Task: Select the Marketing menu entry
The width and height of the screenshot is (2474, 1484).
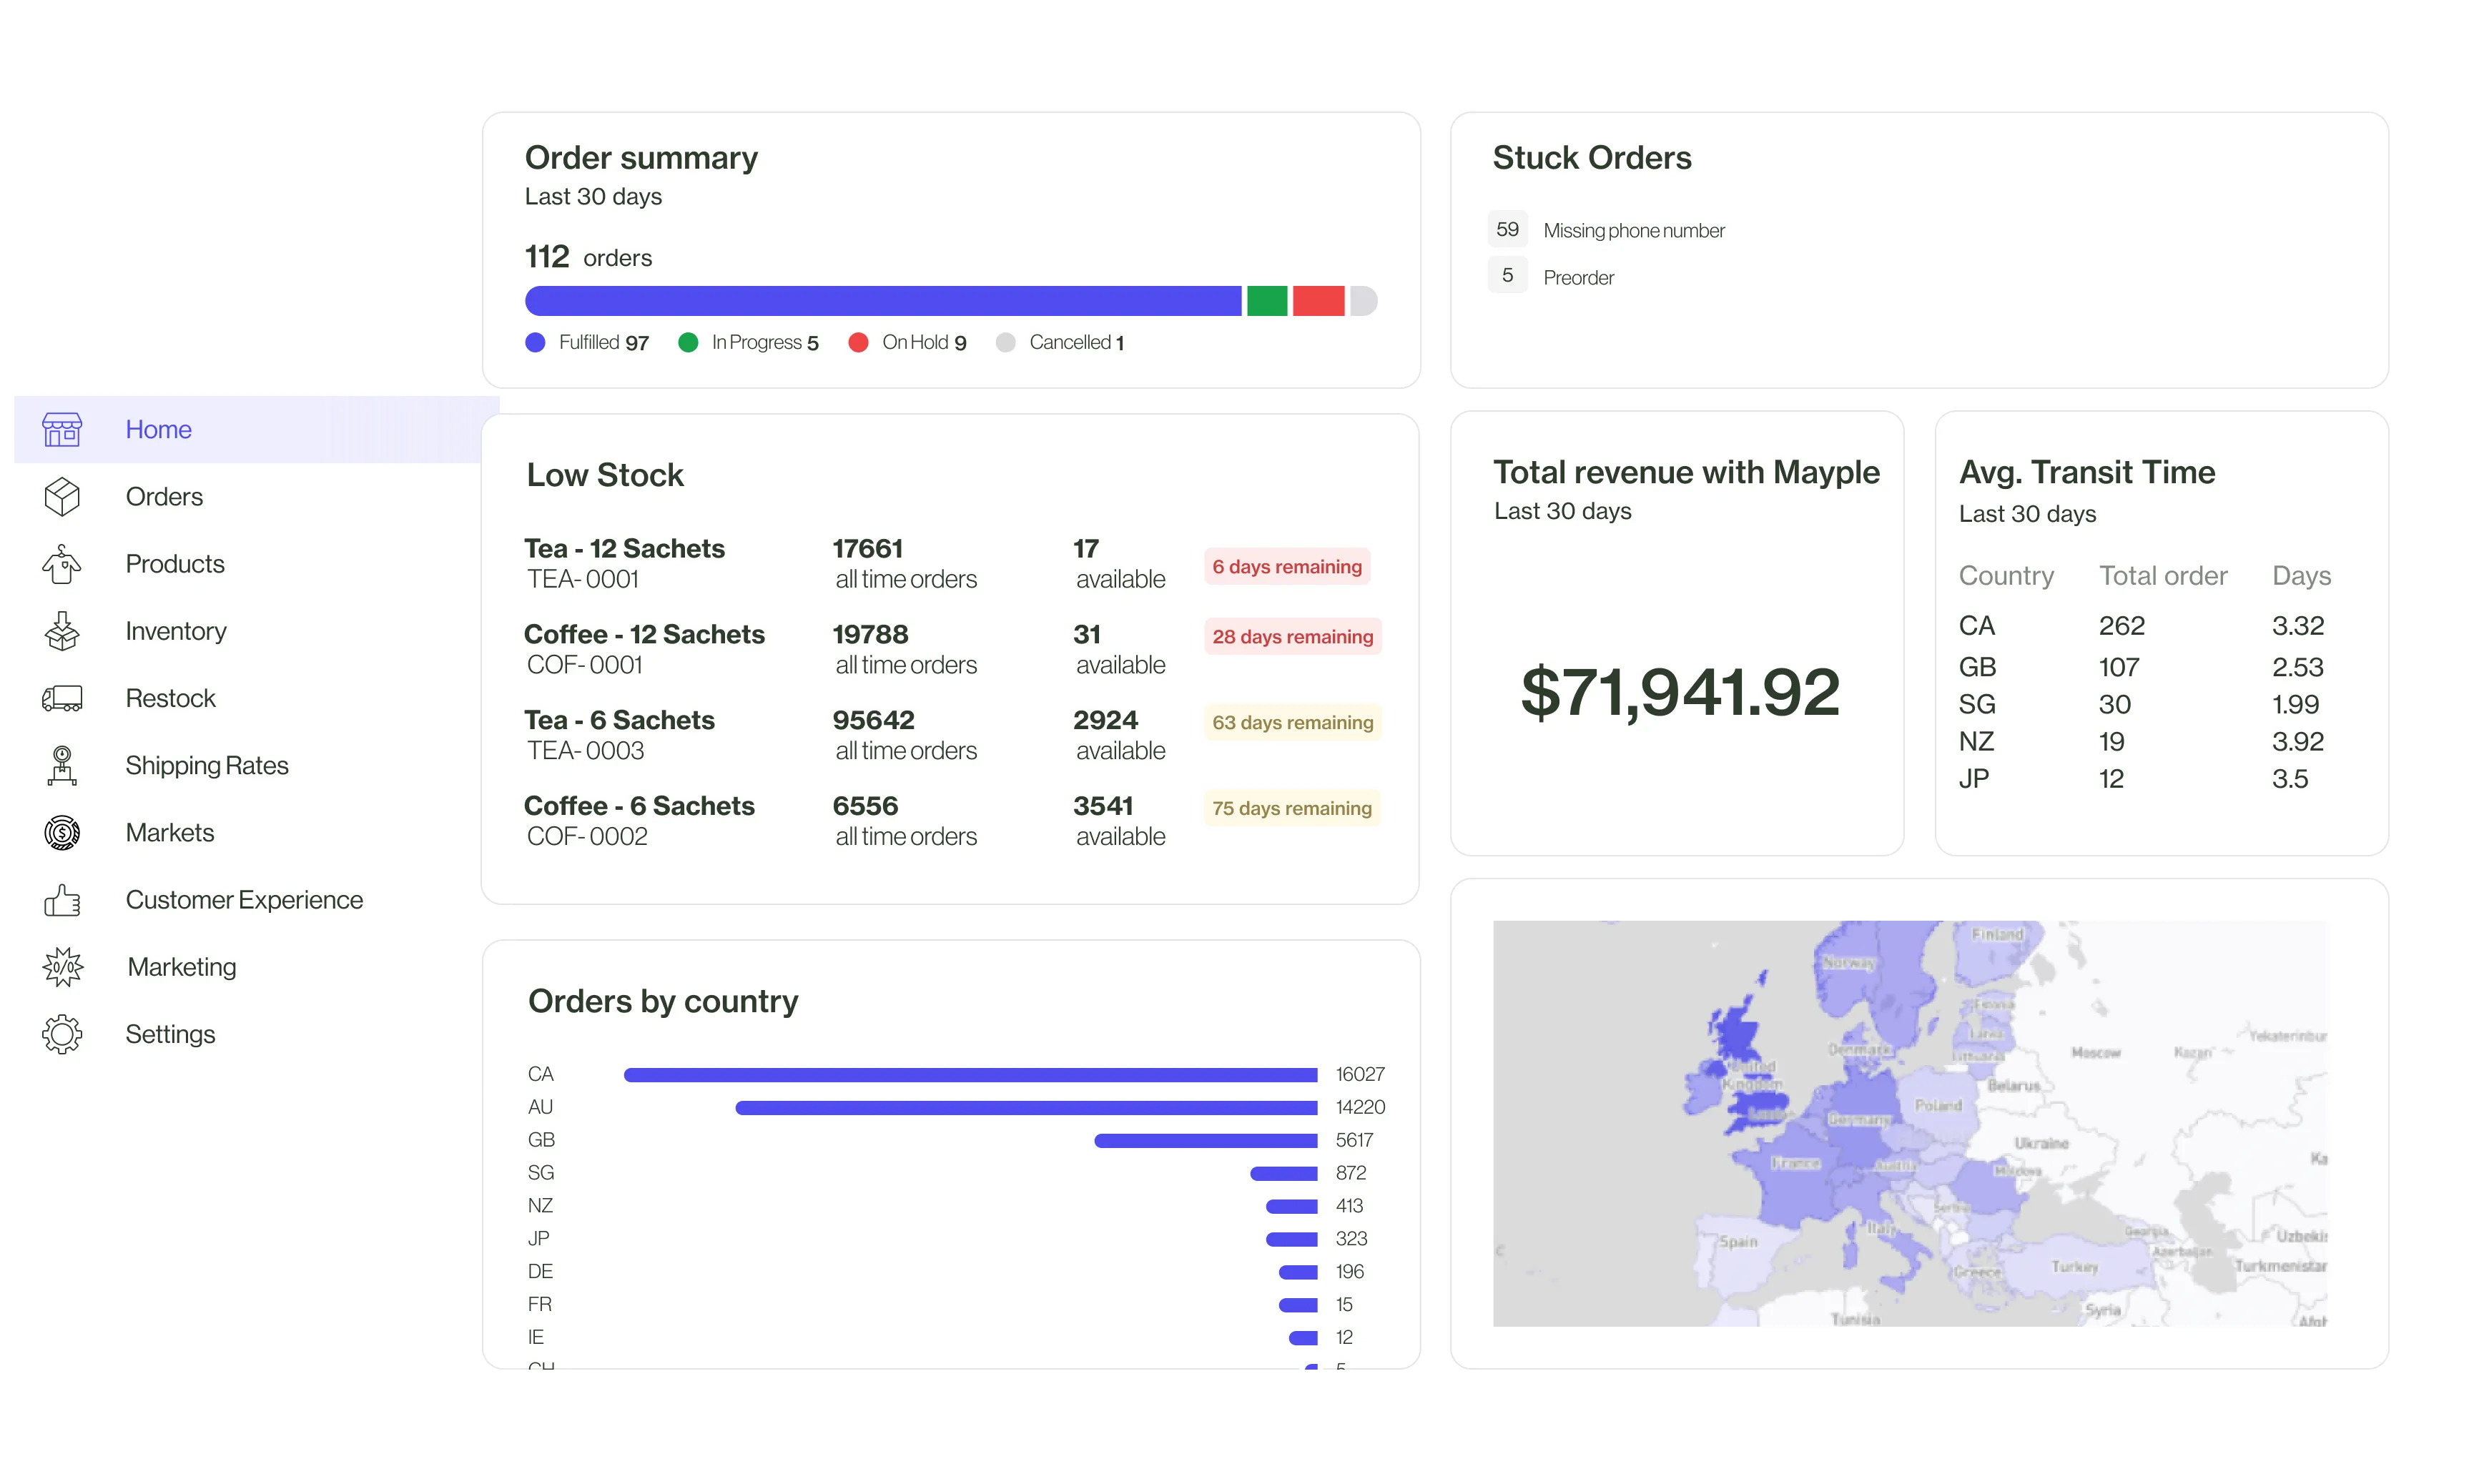Action: (x=182, y=967)
